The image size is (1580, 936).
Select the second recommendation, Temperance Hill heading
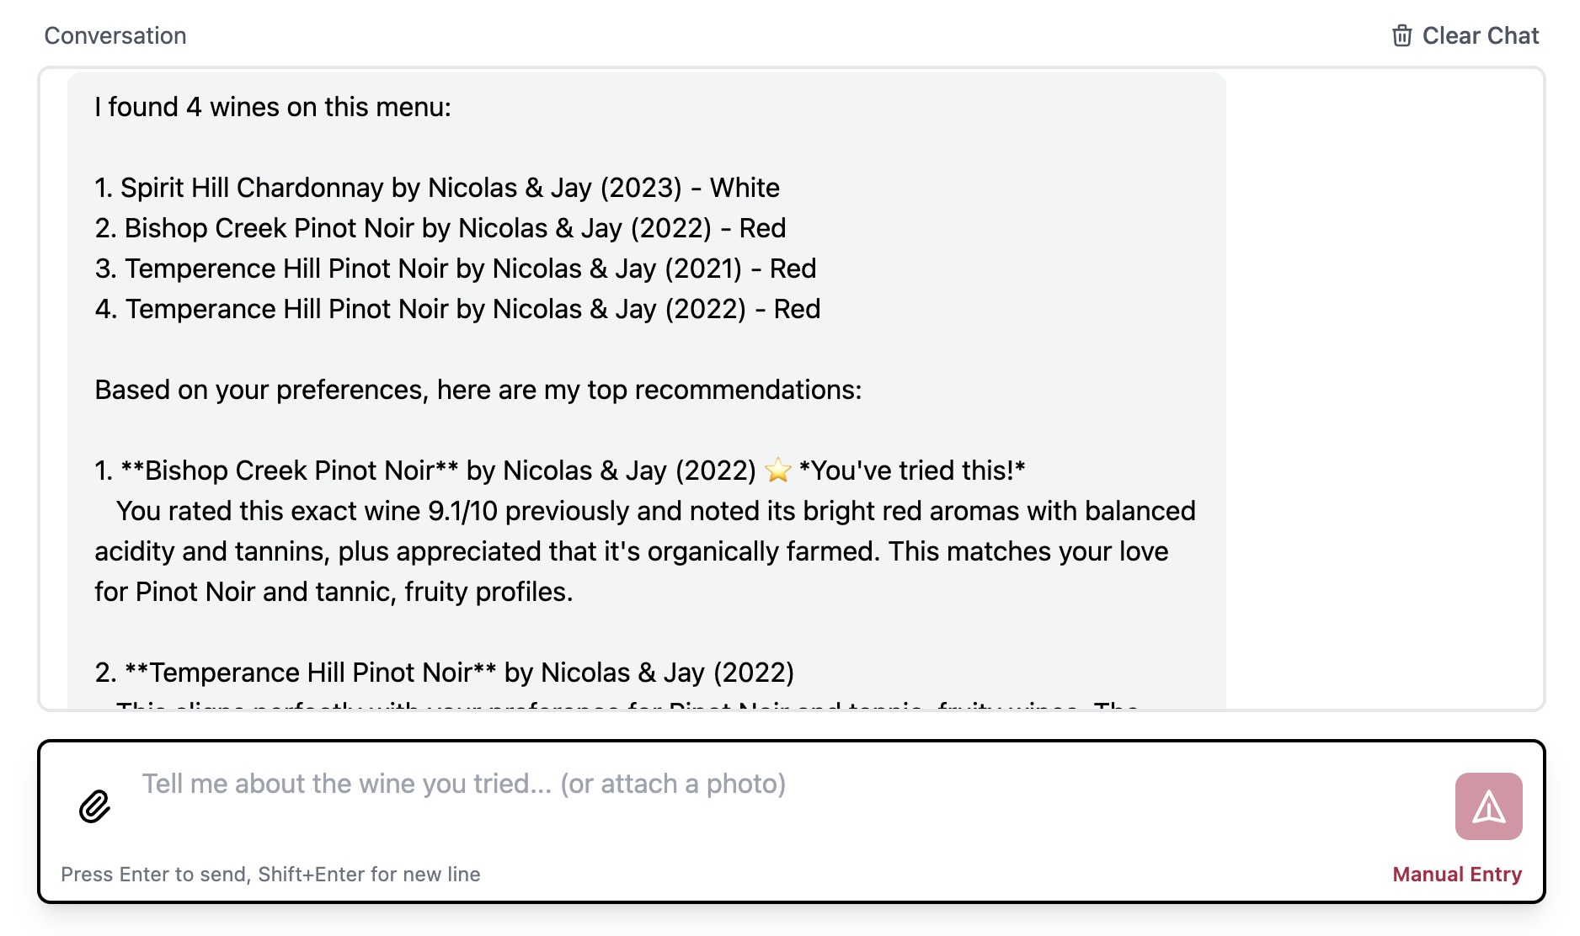point(444,673)
